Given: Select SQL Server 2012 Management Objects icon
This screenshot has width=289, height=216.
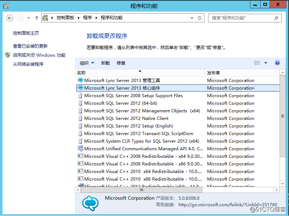Looking at the screenshot, I should pos(80,111).
